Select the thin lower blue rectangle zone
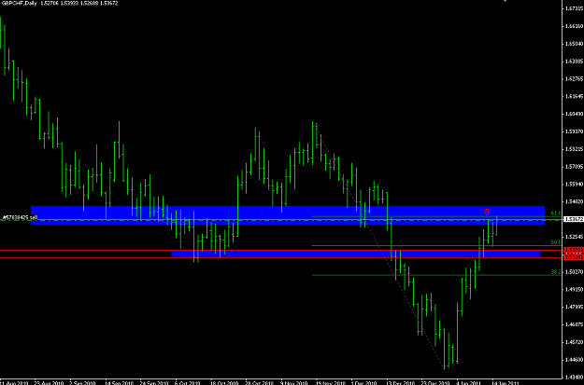The width and height of the screenshot is (584, 385). [x=356, y=254]
